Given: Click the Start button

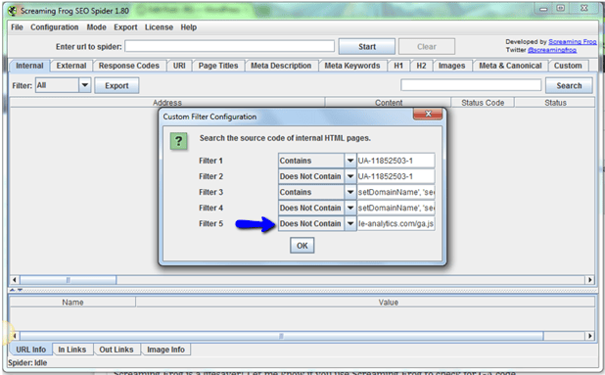Looking at the screenshot, I should pos(367,46).
